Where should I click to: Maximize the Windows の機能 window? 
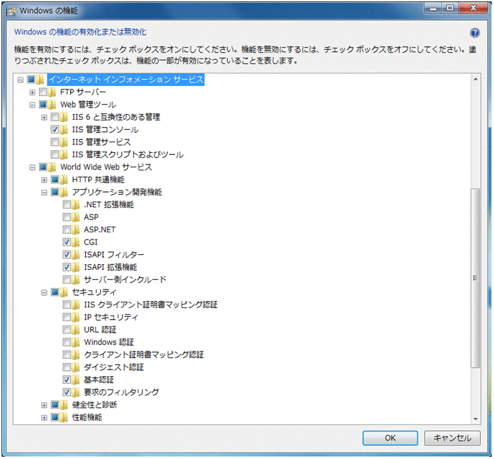click(x=450, y=9)
